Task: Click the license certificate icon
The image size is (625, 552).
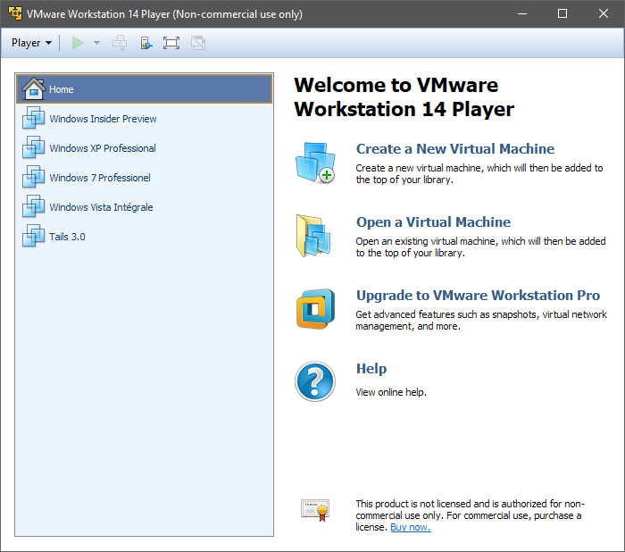Action: [315, 510]
